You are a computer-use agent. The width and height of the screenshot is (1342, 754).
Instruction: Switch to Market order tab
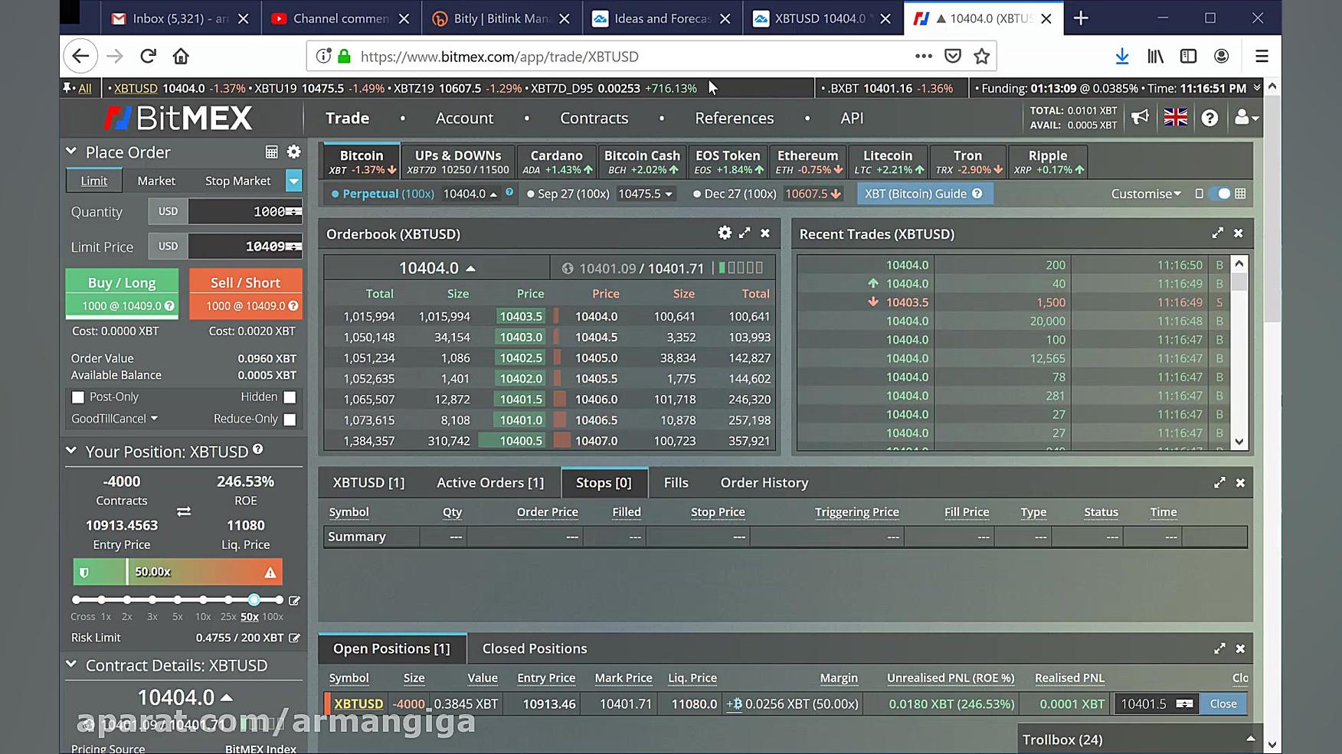coord(156,181)
